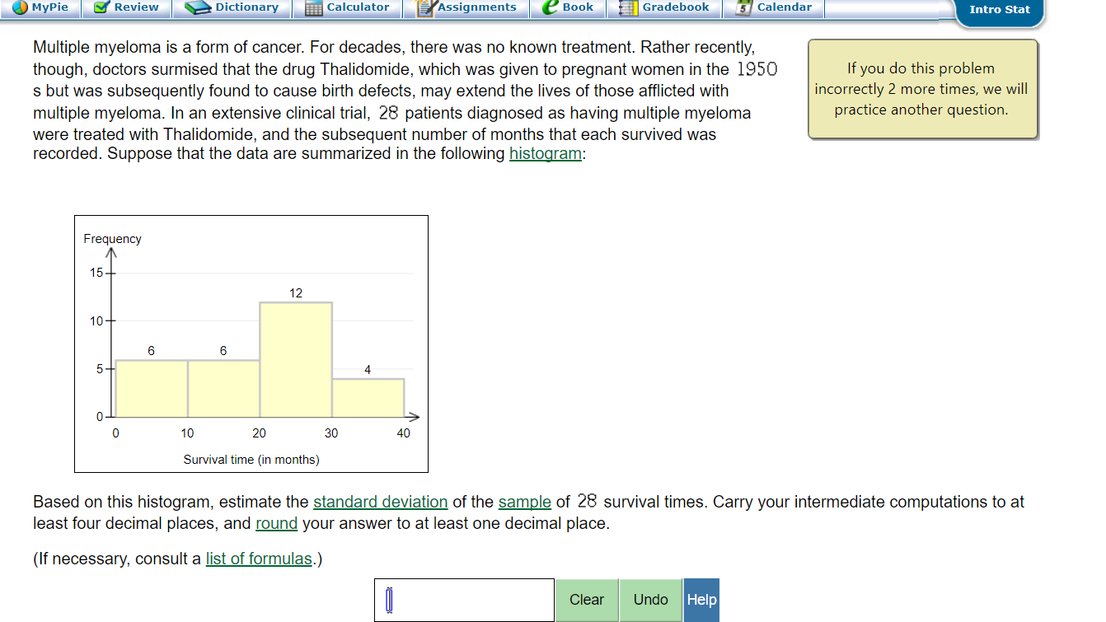
Task: Follow the 'histogram' glossary link
Action: click(546, 154)
